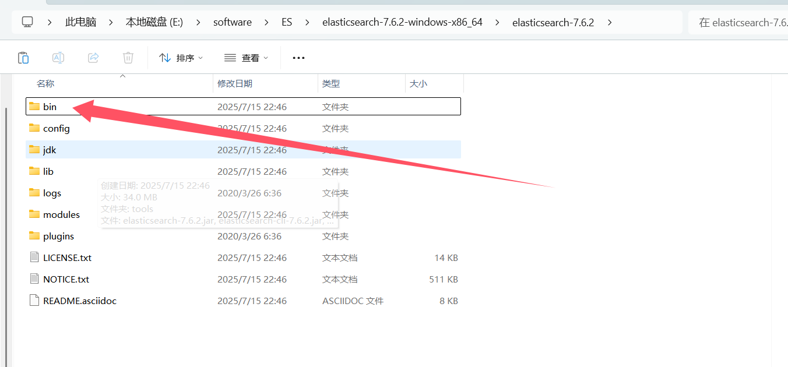Viewport: 788px width, 367px height.
Task: Click date 2025/7/15 22:46 in jdk row
Action: tap(252, 150)
